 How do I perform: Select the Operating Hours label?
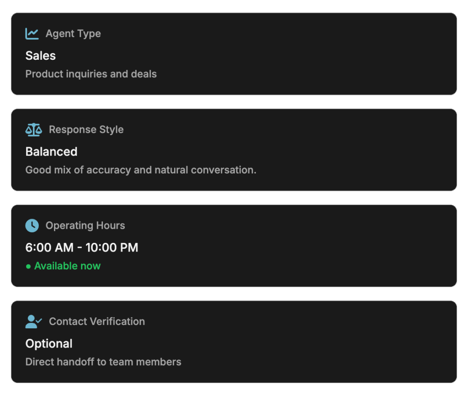[85, 226]
